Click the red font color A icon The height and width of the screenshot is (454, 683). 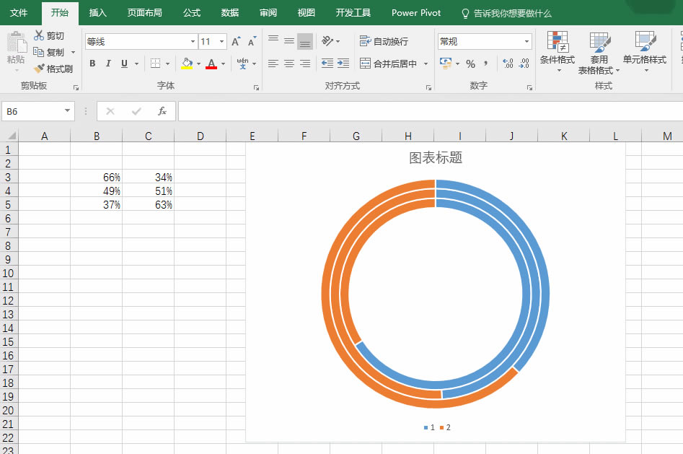pos(211,64)
